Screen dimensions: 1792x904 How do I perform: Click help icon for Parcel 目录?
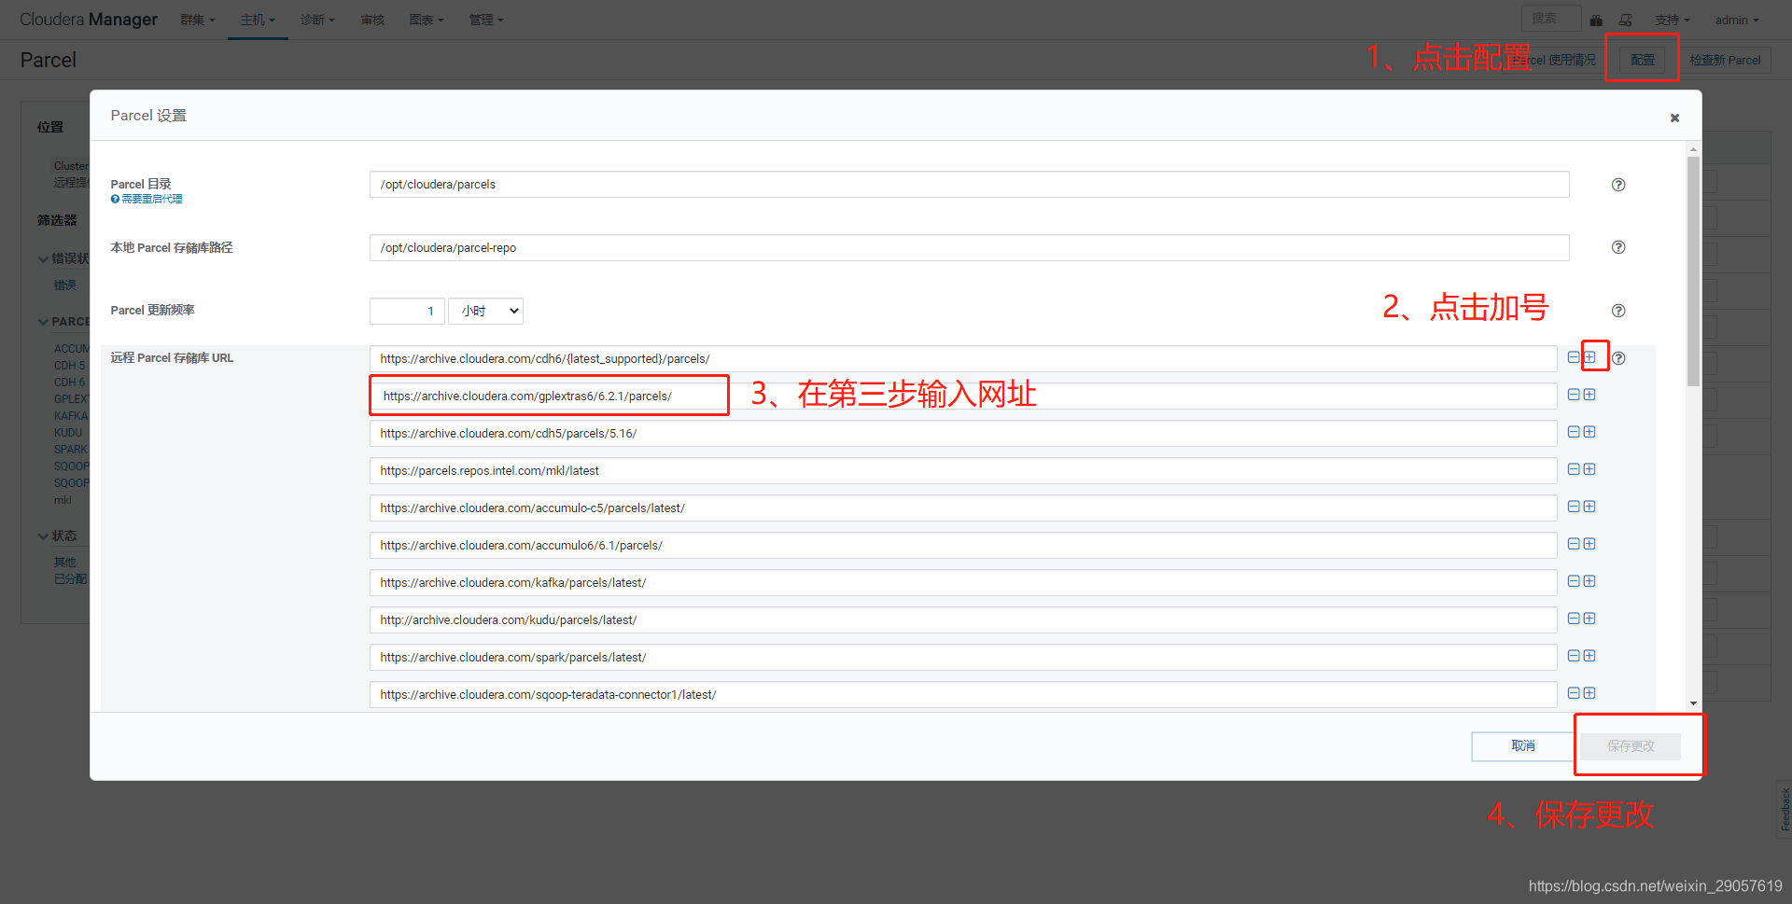[1618, 185]
